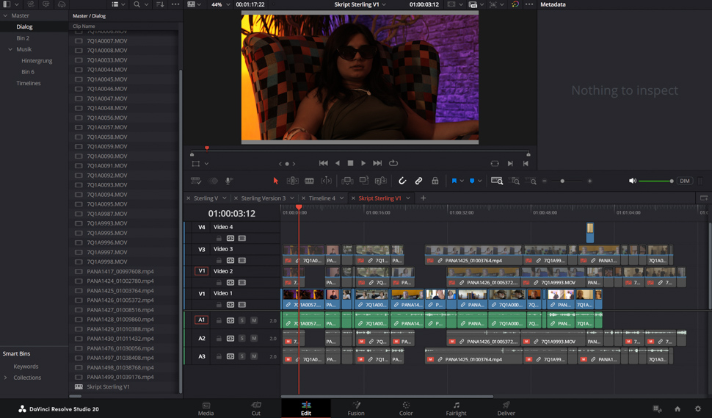Open the Color page

[x=406, y=408]
